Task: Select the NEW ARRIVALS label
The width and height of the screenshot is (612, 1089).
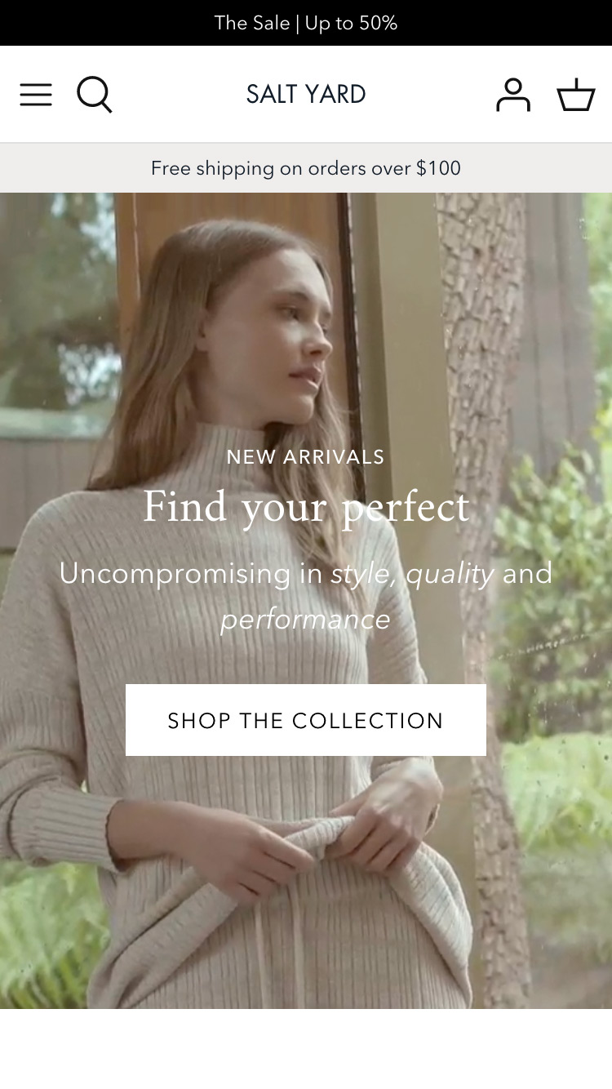Action: [x=306, y=457]
